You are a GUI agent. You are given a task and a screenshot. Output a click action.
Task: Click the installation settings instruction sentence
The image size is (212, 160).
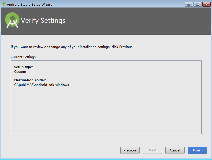pos(72,47)
